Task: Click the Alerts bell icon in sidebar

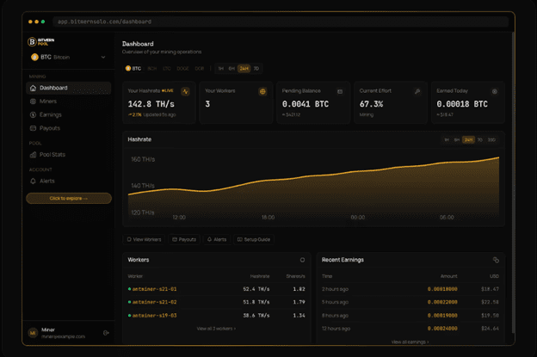Action: (33, 181)
